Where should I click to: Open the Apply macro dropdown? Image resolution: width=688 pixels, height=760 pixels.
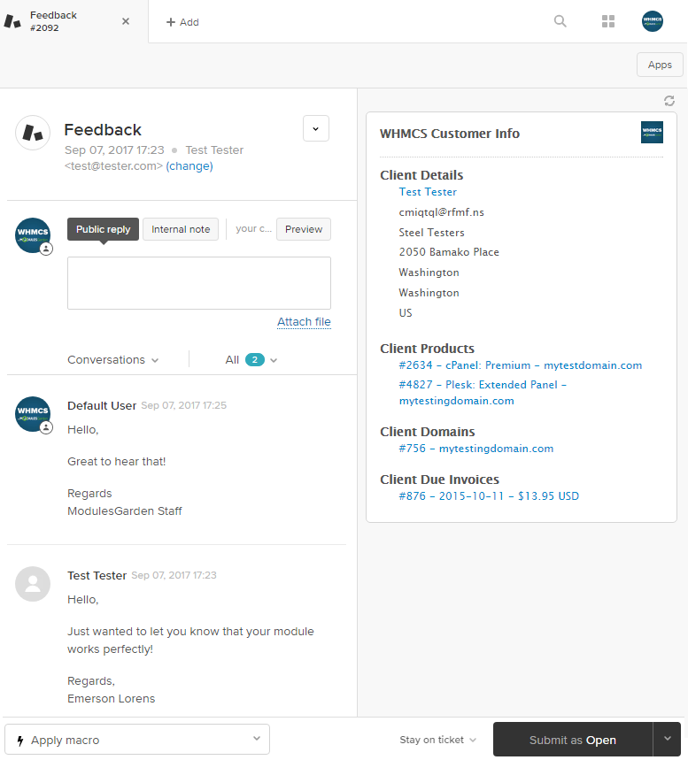coord(137,740)
